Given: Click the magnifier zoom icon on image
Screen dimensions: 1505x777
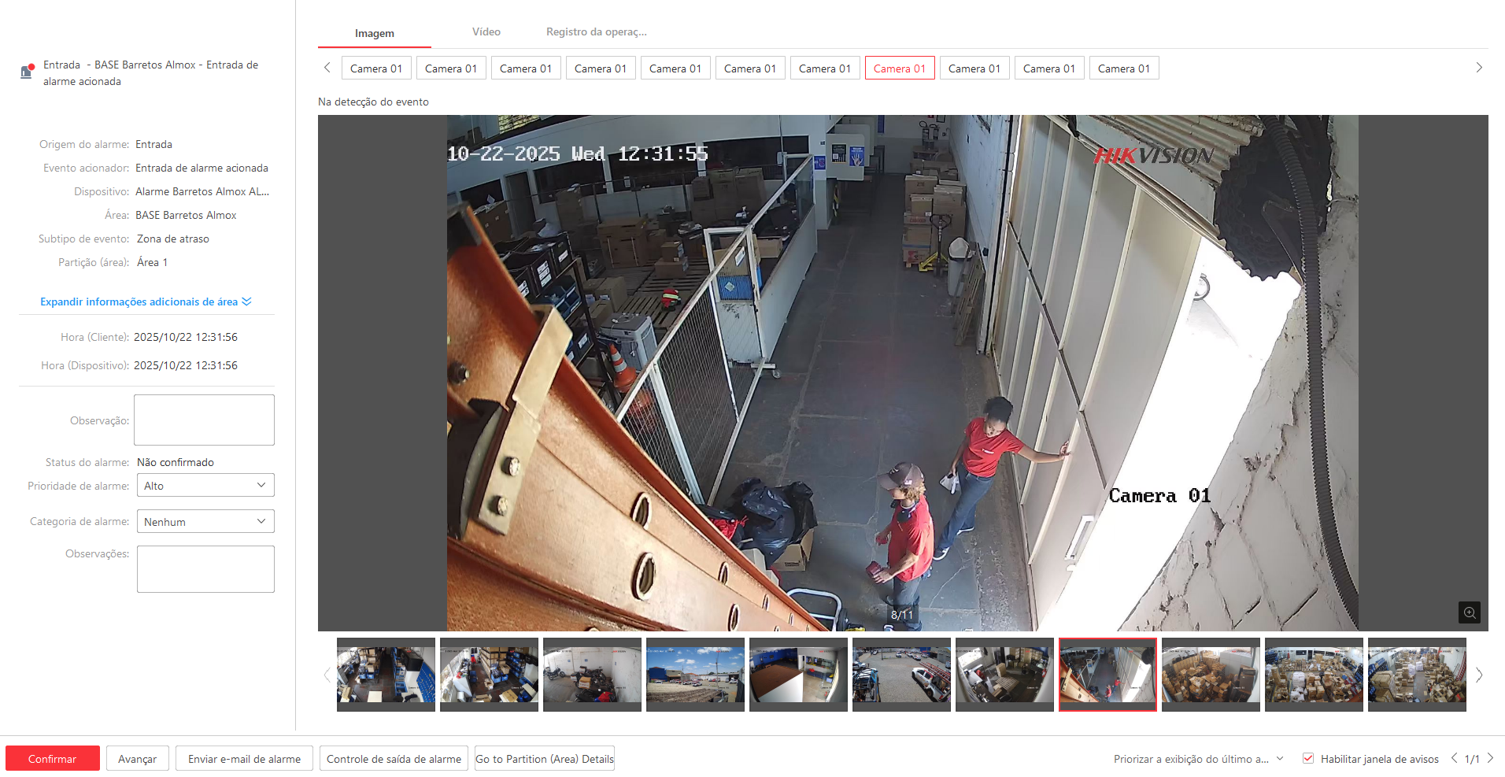Looking at the screenshot, I should pyautogui.click(x=1469, y=612).
